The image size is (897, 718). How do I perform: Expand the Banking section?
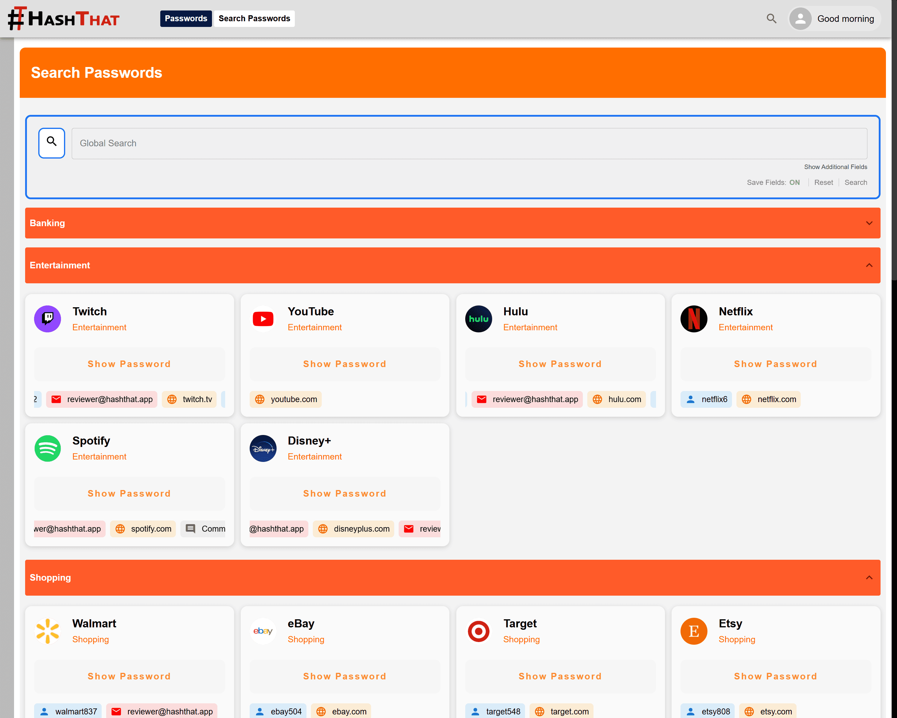pyautogui.click(x=869, y=223)
